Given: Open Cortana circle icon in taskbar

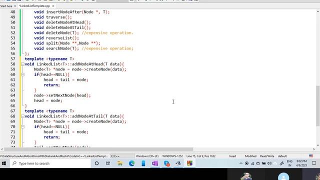Looking at the screenshot, I should tap(96, 163).
